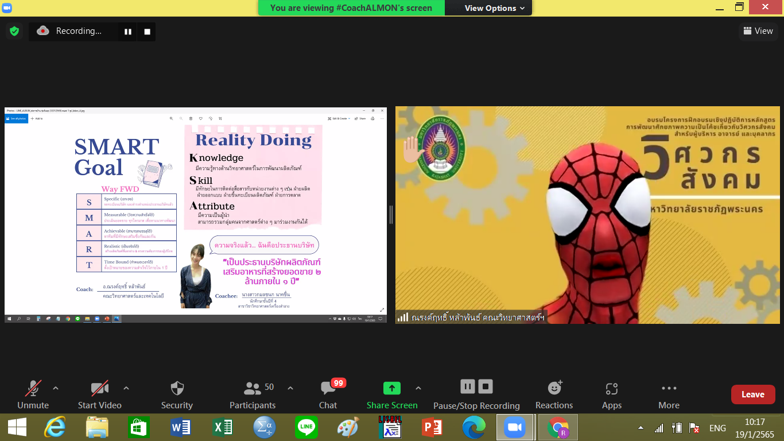The image size is (784, 441).
Task: Stop recording via the top recording indicator
Action: (x=147, y=32)
